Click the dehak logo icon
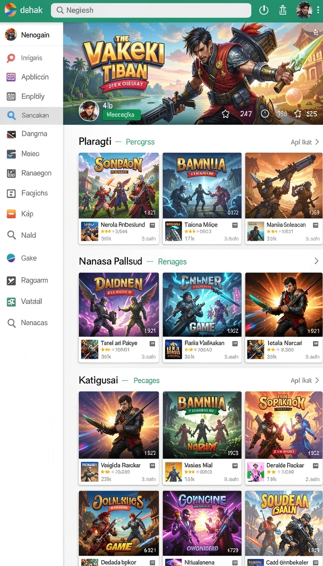The width and height of the screenshot is (323, 566). point(11,10)
